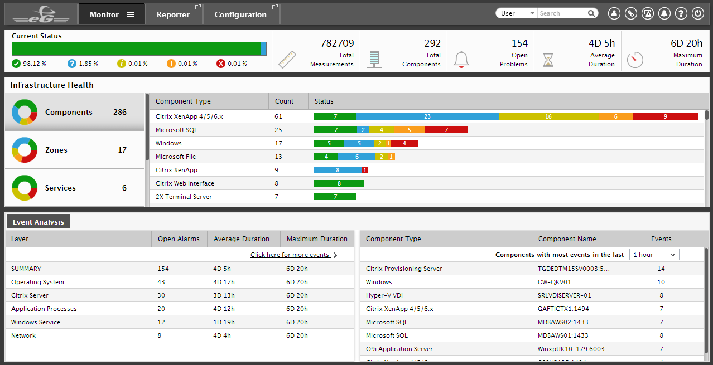Click the hourglass Average Duration icon
Screen dimensions: 713x365
(548, 60)
